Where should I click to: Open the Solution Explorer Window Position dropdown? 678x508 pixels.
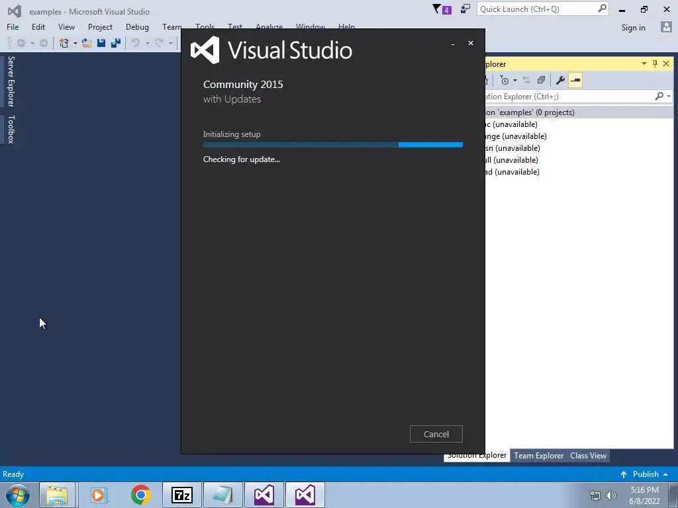pyautogui.click(x=644, y=63)
